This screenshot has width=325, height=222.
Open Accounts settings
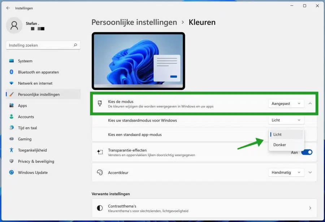click(43, 117)
